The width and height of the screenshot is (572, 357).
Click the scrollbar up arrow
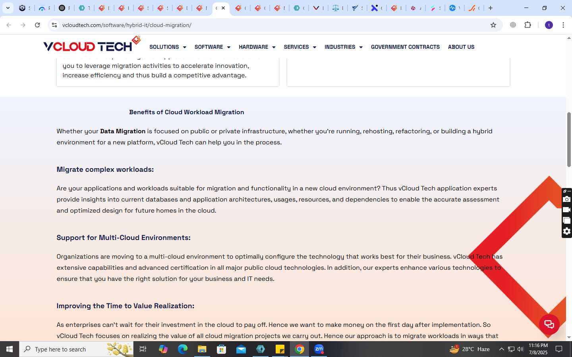point(569,38)
